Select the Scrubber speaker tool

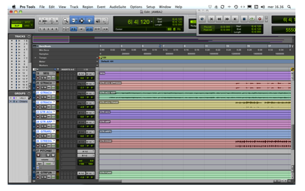(98, 21)
